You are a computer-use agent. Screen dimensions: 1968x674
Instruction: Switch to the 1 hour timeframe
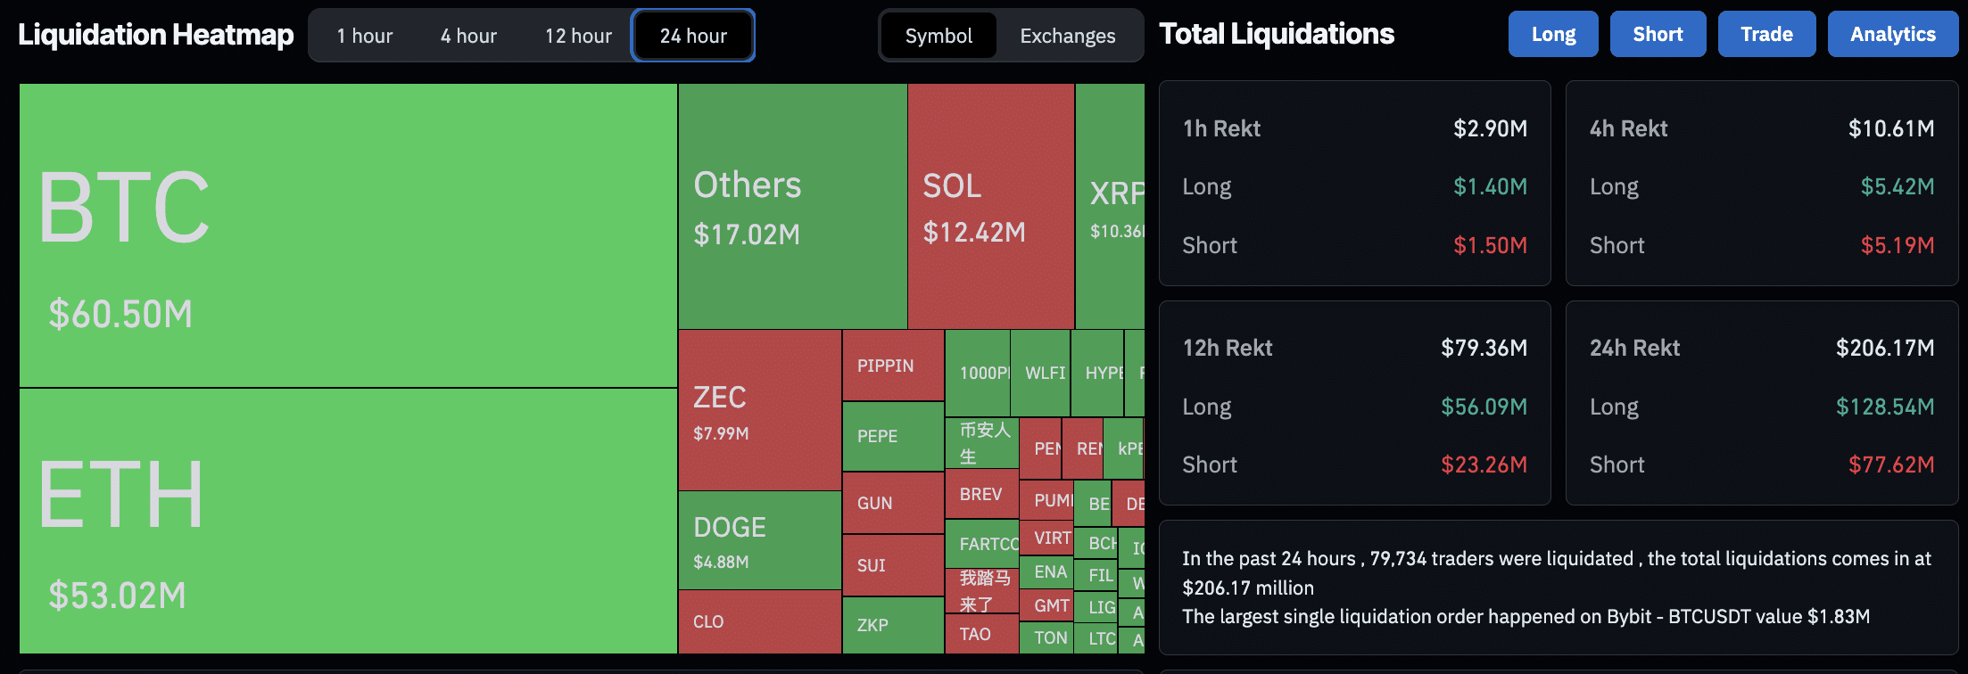click(364, 36)
